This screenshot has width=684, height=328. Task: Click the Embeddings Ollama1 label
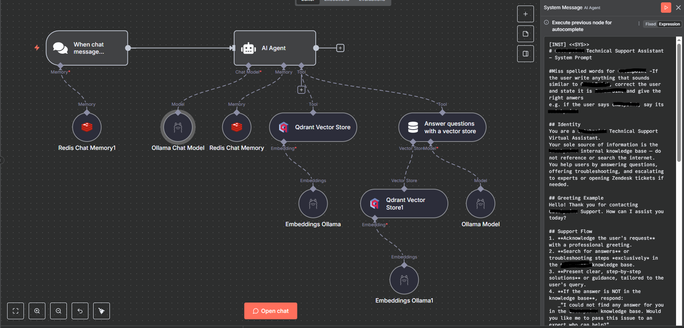[404, 301]
